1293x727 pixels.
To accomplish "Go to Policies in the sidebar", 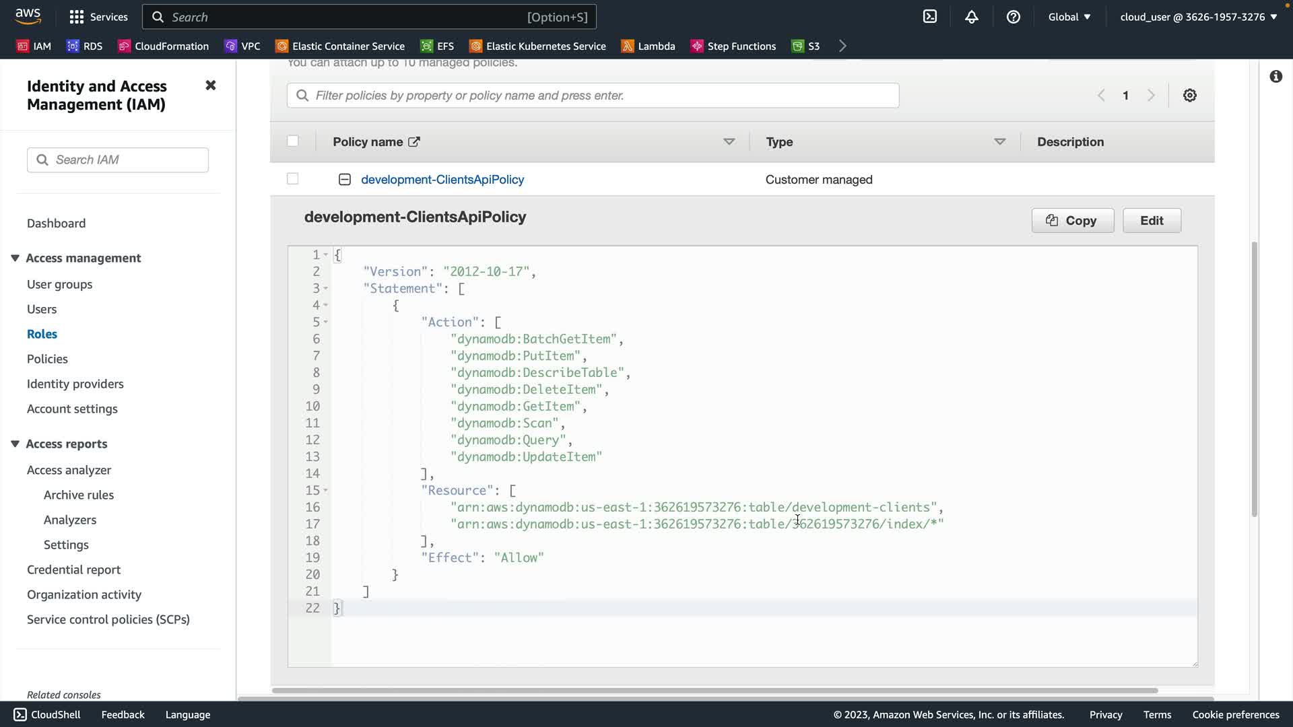I will pos(47,359).
